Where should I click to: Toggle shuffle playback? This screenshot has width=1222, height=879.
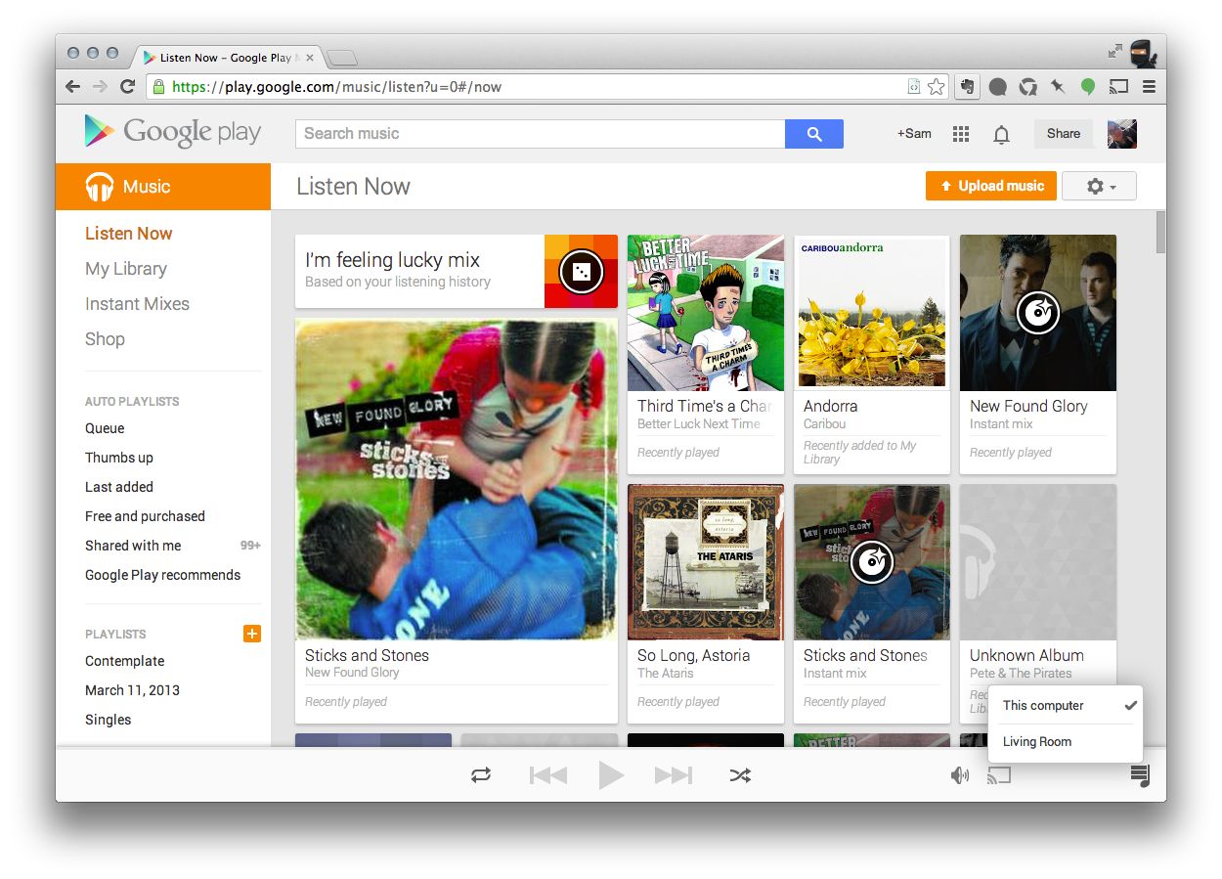click(740, 775)
